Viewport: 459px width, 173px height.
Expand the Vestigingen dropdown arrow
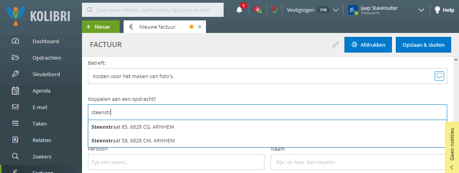coord(336,10)
